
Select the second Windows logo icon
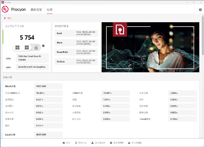27,47
